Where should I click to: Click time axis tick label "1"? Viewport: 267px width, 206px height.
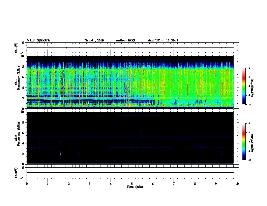[48, 184]
